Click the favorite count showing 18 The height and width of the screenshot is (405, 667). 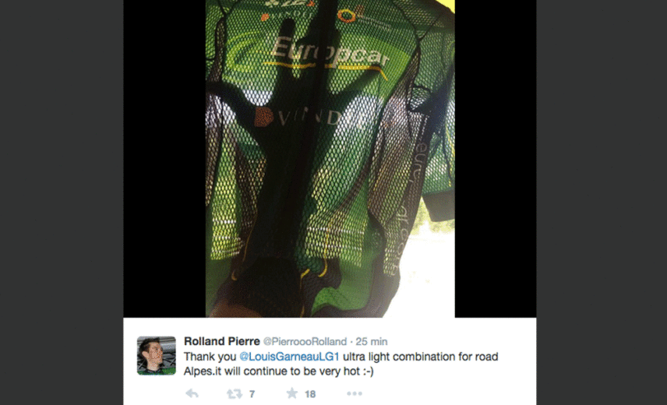(310, 394)
